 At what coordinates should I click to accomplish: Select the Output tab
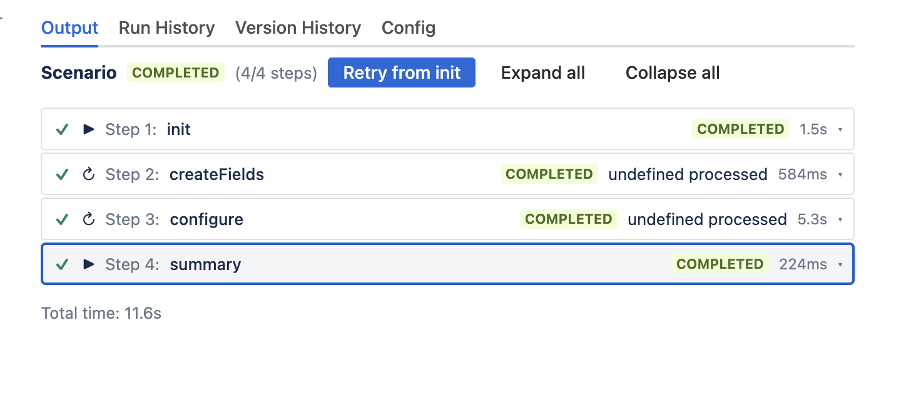click(x=69, y=27)
